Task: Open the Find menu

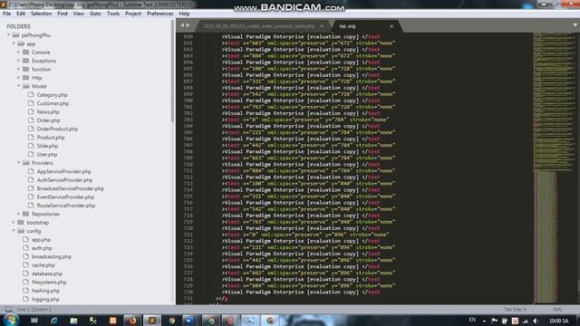Action: [63, 14]
